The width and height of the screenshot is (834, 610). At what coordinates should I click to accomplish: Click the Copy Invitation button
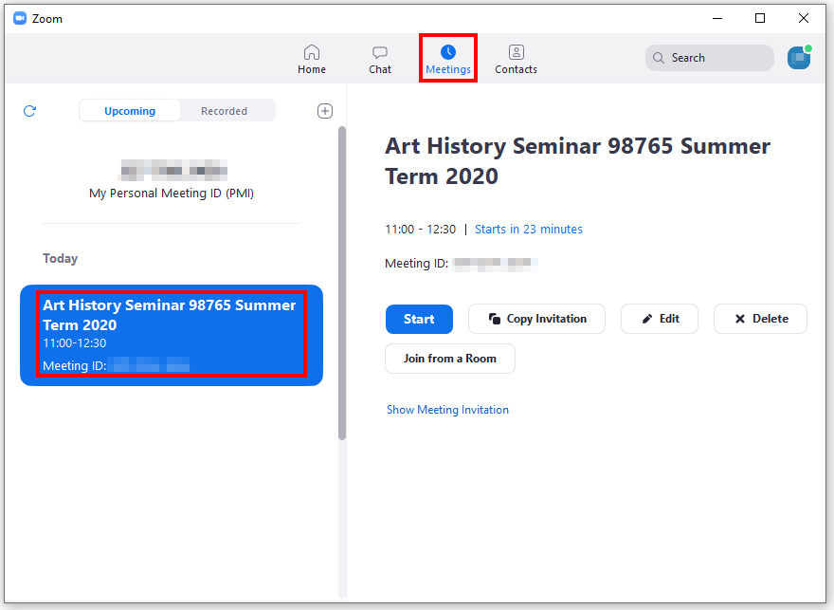536,319
